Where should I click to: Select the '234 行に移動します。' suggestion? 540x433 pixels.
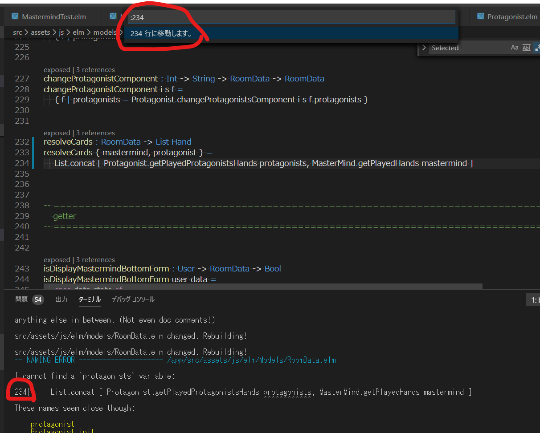pyautogui.click(x=291, y=34)
